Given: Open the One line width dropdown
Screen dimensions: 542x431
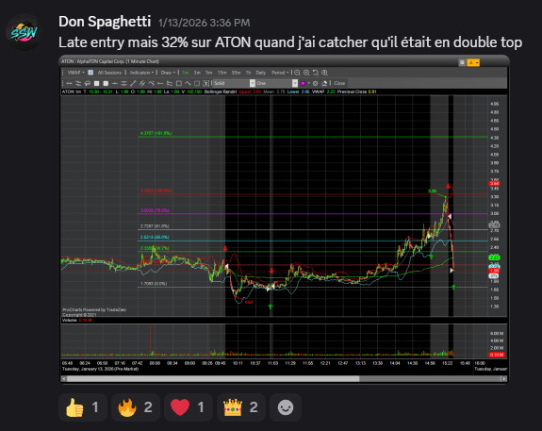Looking at the screenshot, I should pyautogui.click(x=276, y=83).
